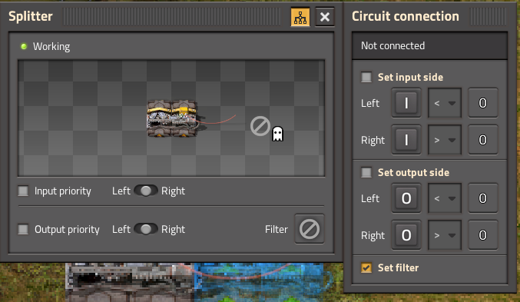Enable the Input priority checkbox

tap(23, 191)
